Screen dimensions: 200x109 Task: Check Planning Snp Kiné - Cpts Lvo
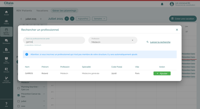tap(19, 88)
